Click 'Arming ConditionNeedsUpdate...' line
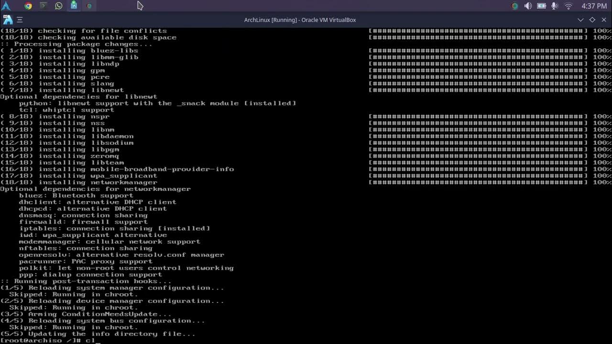This screenshot has width=612, height=344. (86, 314)
